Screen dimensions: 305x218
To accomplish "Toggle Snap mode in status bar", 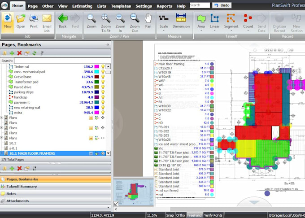I will [170, 215].
